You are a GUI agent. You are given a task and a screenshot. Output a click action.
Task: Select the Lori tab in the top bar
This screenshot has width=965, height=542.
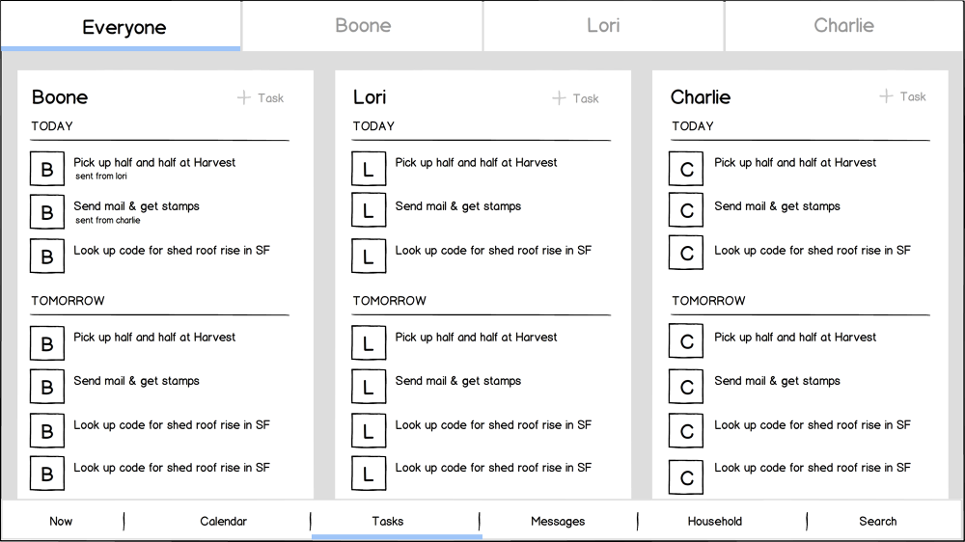pyautogui.click(x=603, y=25)
